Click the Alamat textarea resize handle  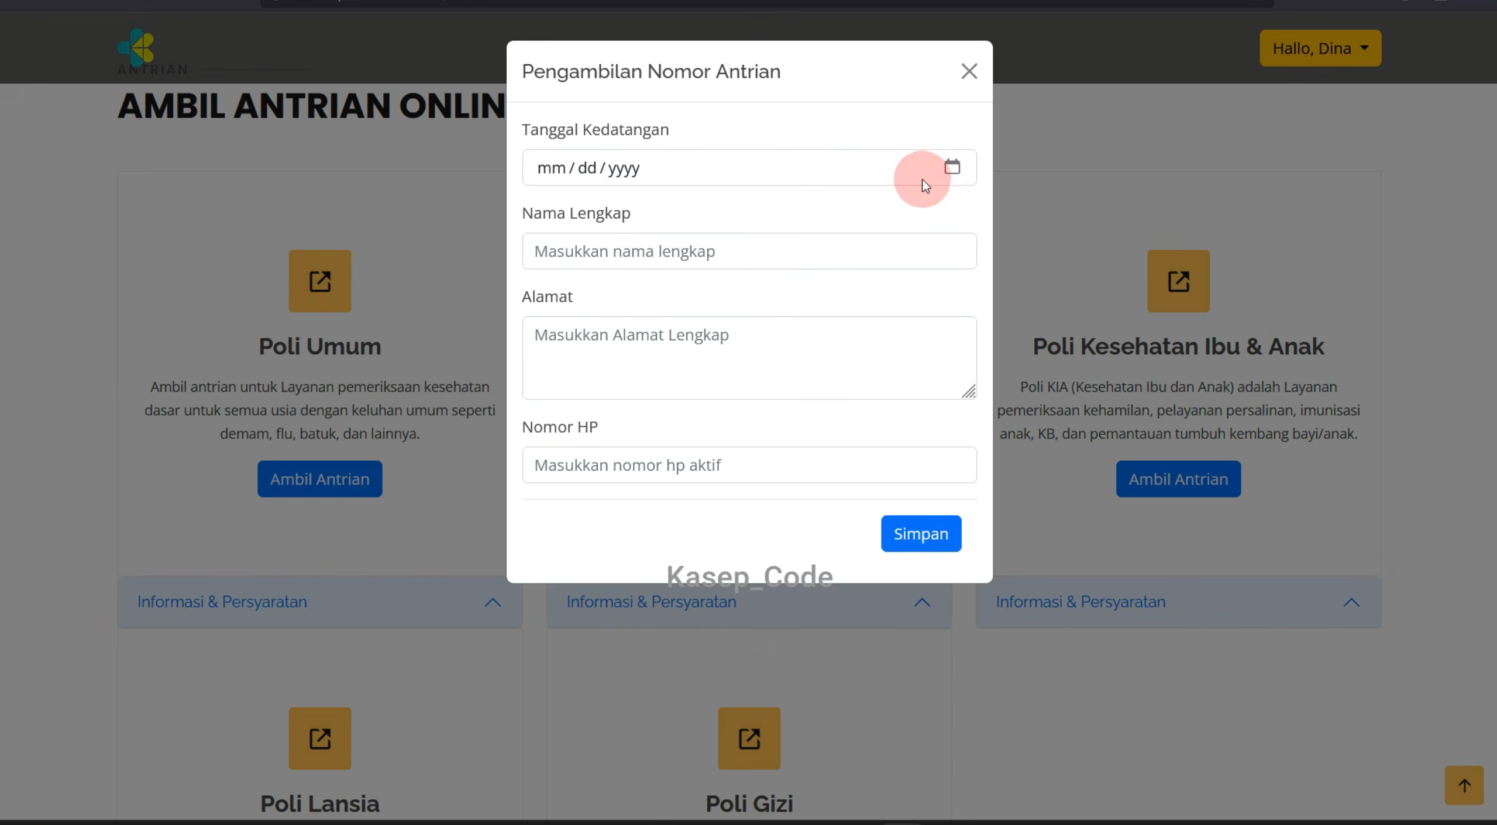tap(969, 392)
